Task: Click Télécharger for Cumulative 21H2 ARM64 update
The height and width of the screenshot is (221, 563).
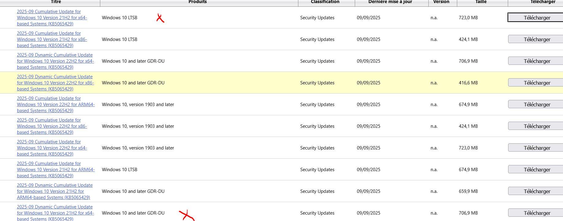Action: pos(535,169)
